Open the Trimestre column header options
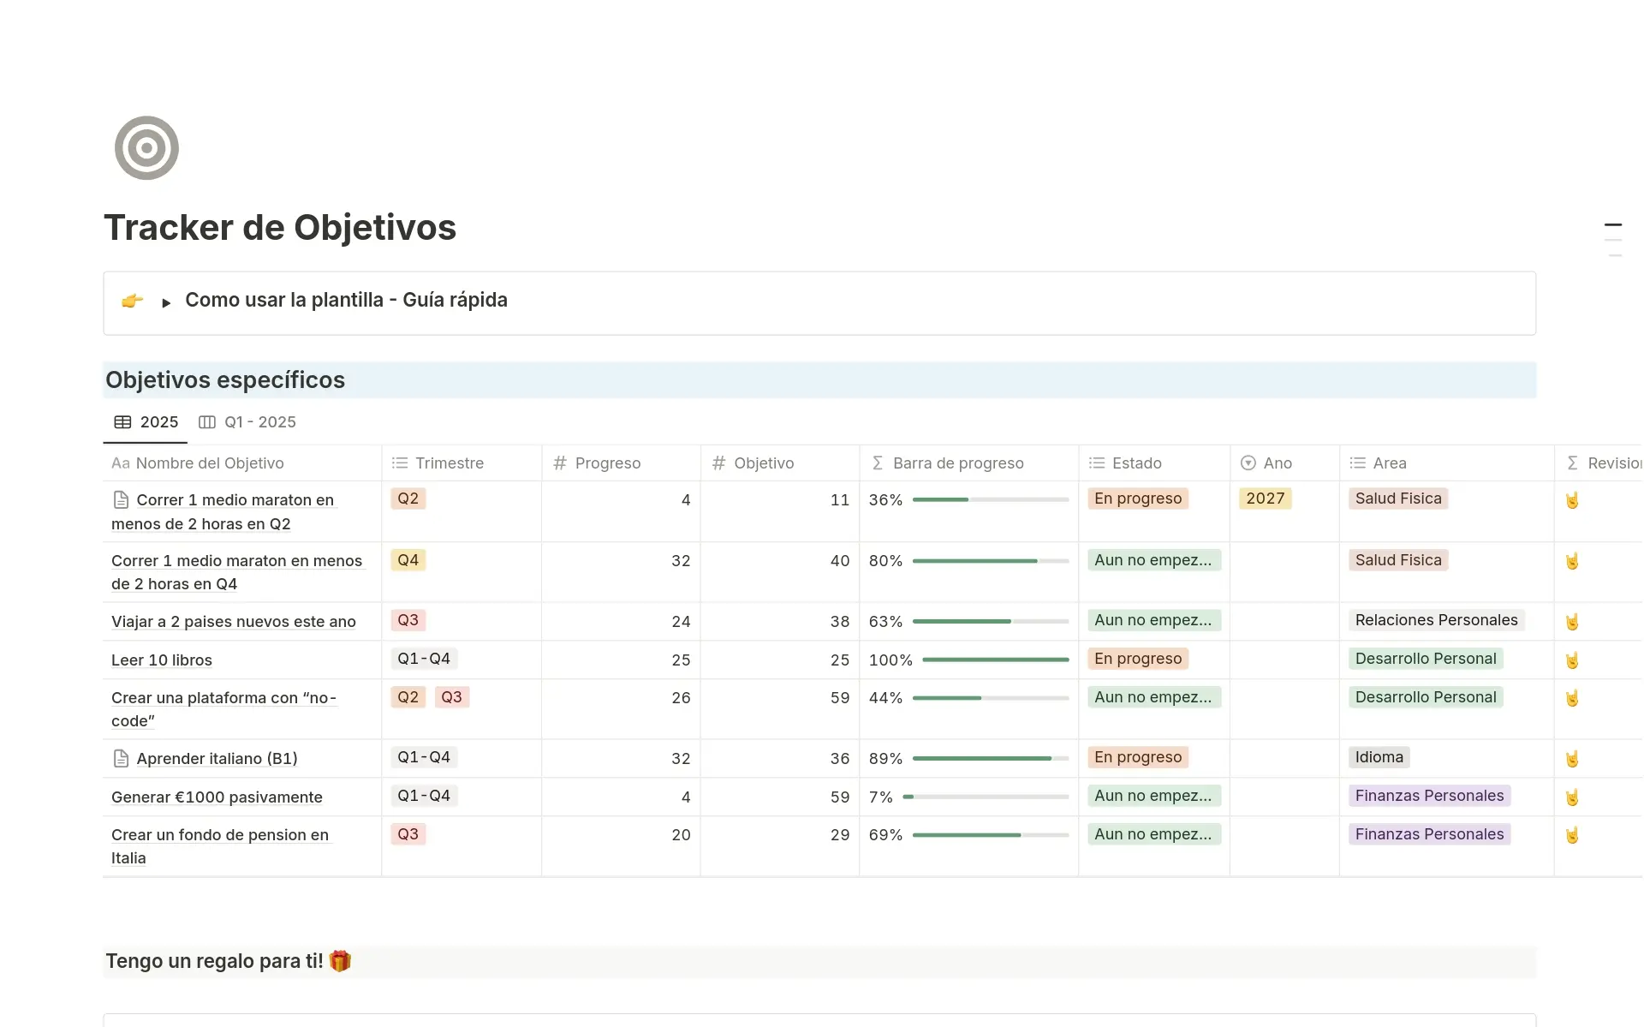Image resolution: width=1644 pixels, height=1027 pixels. pos(449,463)
